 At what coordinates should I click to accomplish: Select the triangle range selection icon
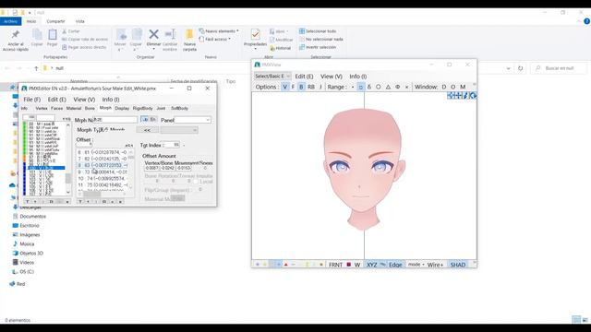click(388, 87)
